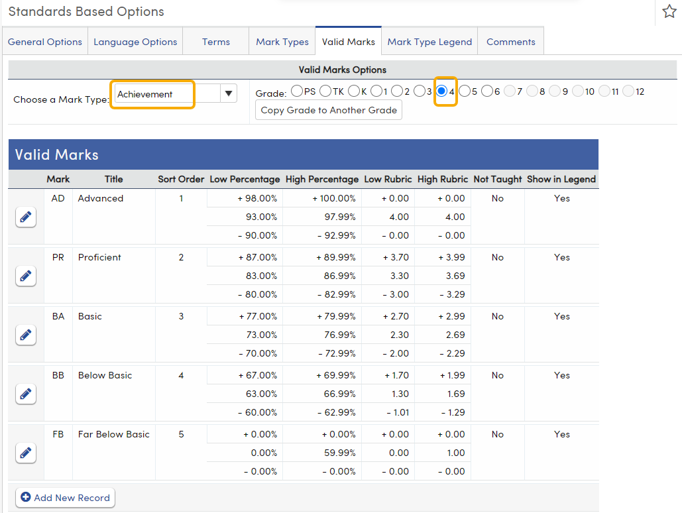The width and height of the screenshot is (682, 513).
Task: Select grade 9 radio button
Action: click(x=555, y=91)
